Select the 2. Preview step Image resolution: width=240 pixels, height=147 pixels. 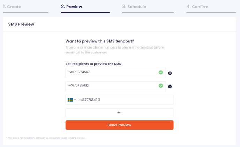click(72, 7)
